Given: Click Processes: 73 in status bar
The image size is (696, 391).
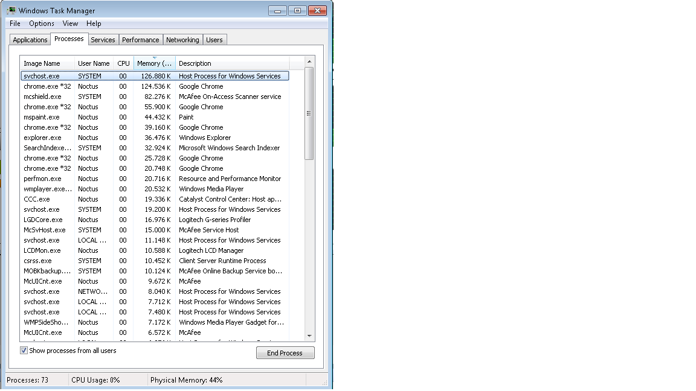Looking at the screenshot, I should [28, 380].
